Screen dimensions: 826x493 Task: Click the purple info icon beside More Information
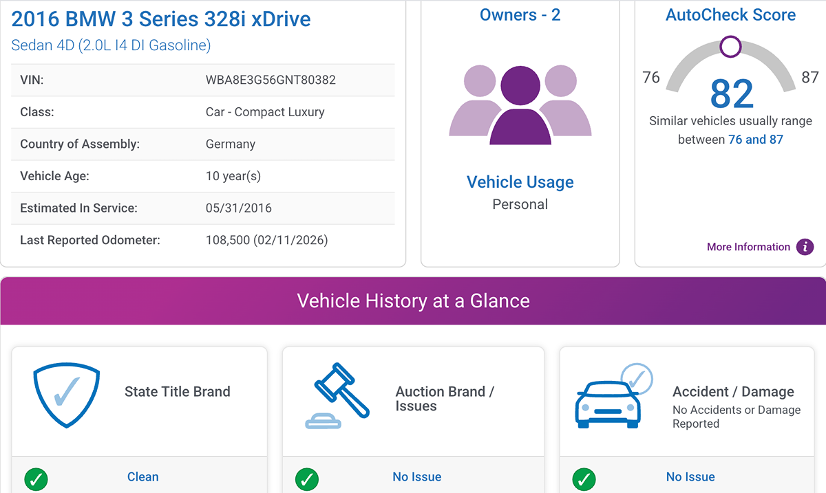805,247
